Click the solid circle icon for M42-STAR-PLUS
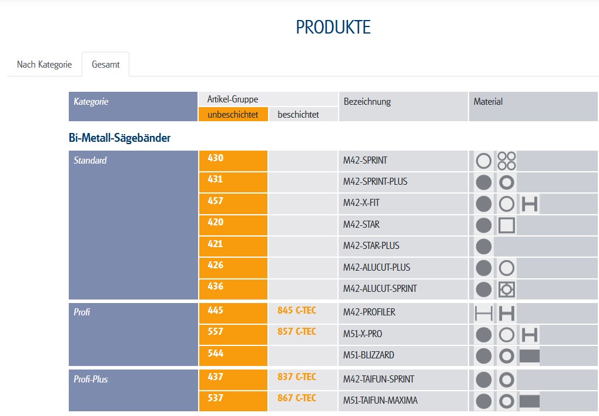 (x=483, y=247)
